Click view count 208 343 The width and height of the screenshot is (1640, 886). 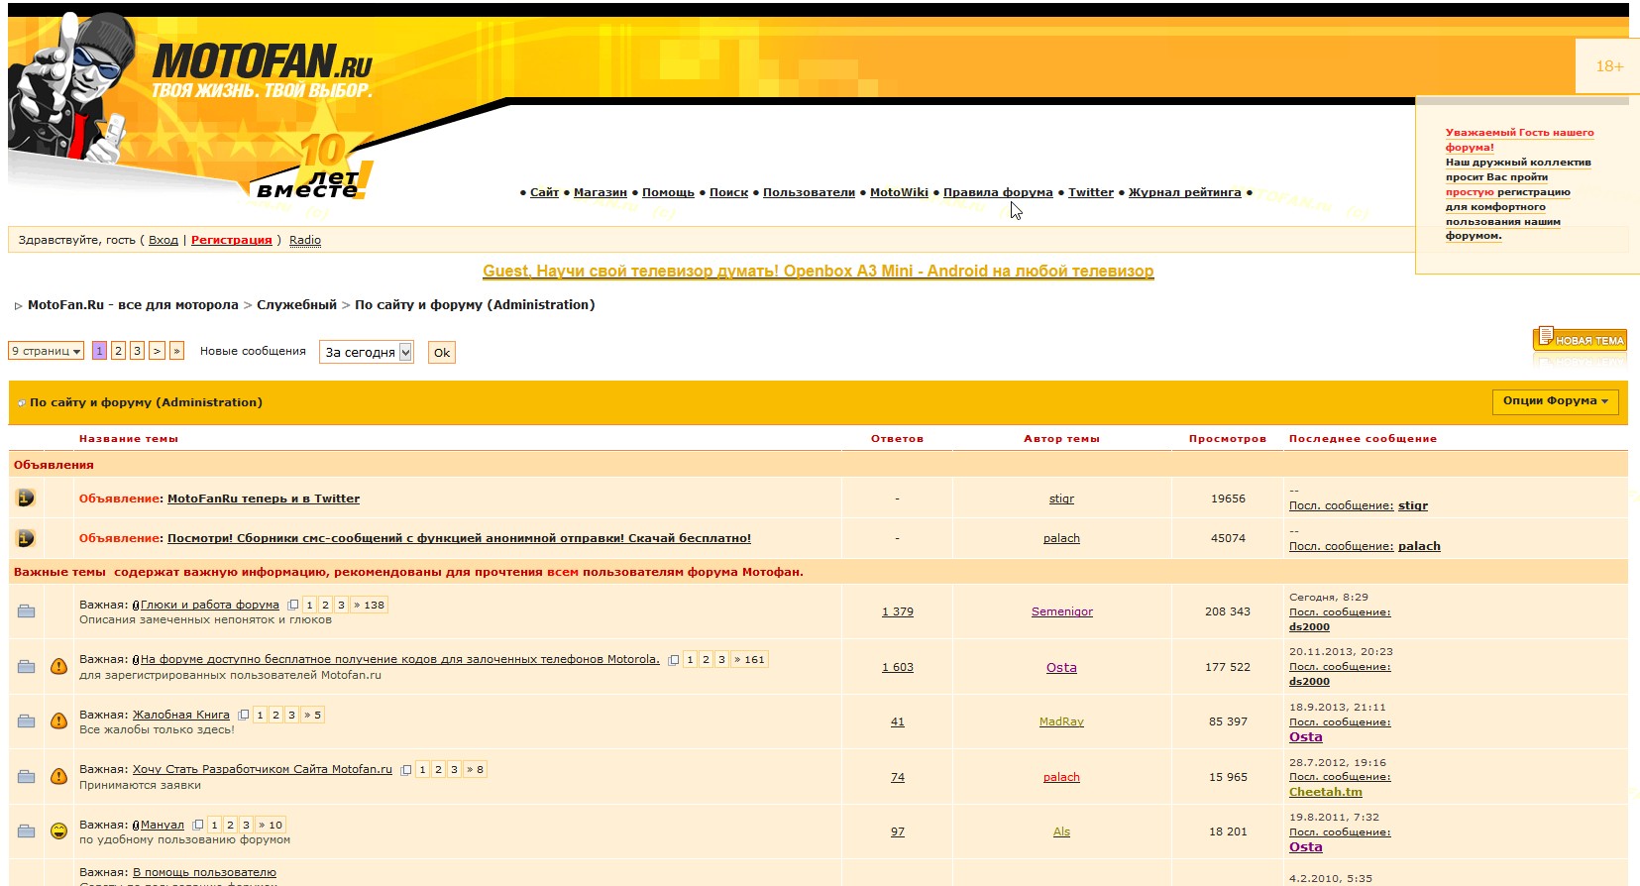[1228, 611]
